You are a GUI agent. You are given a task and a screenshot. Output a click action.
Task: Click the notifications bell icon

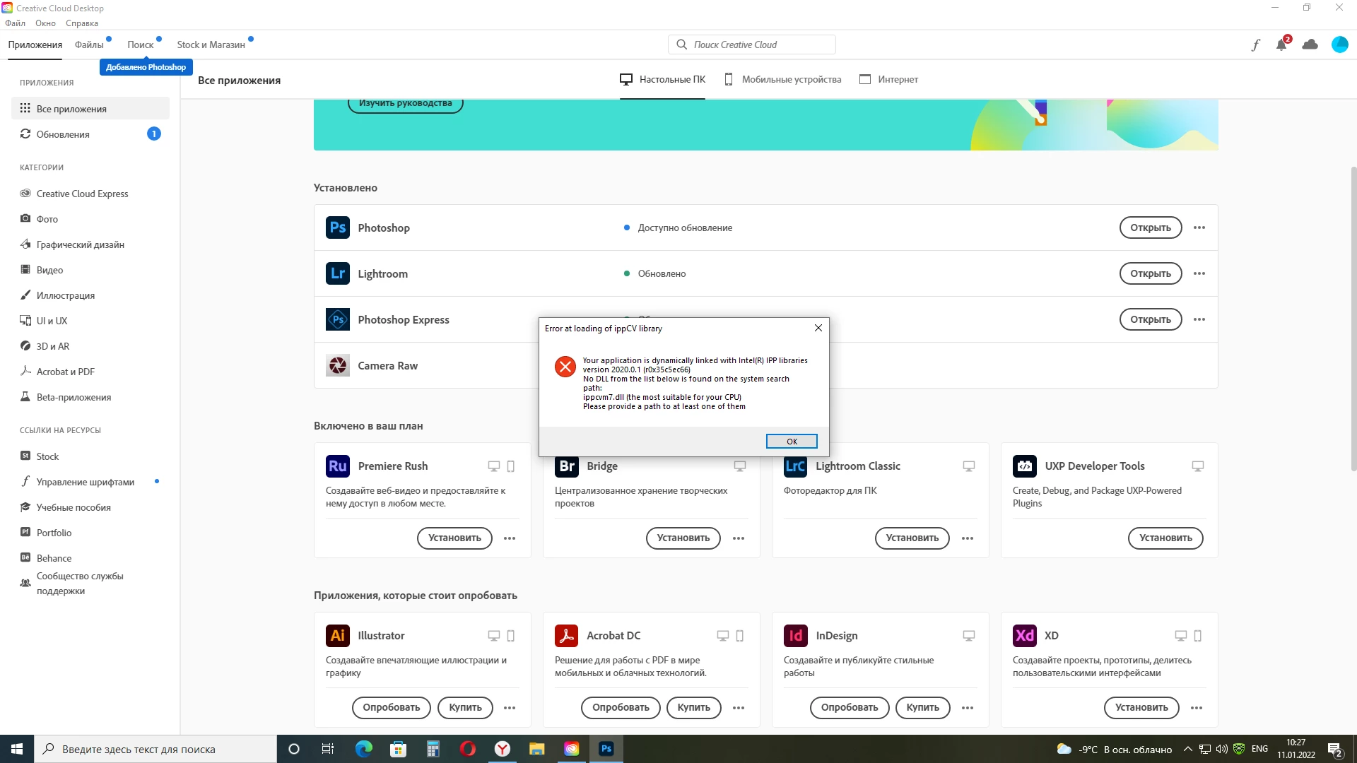1281,45
